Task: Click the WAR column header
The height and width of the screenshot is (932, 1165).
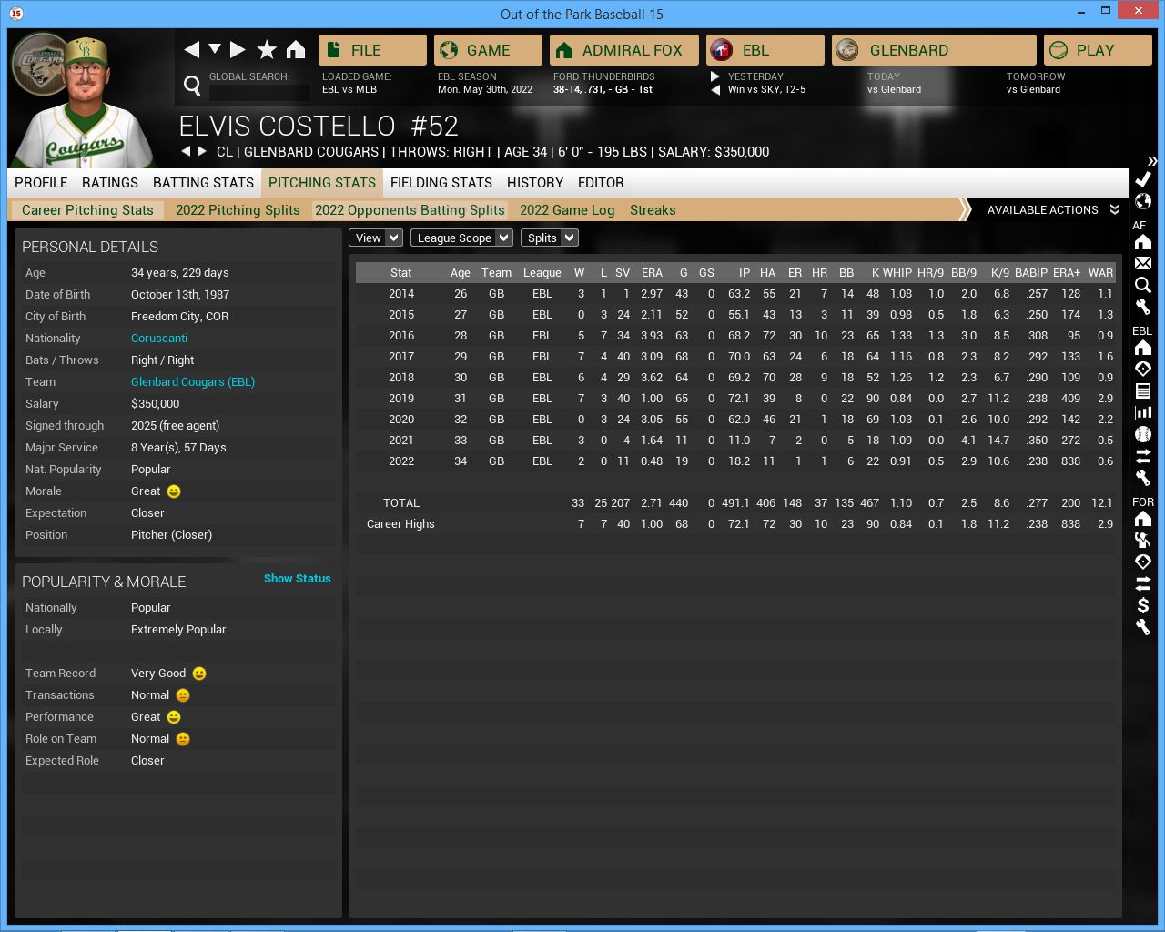Action: tap(1100, 273)
